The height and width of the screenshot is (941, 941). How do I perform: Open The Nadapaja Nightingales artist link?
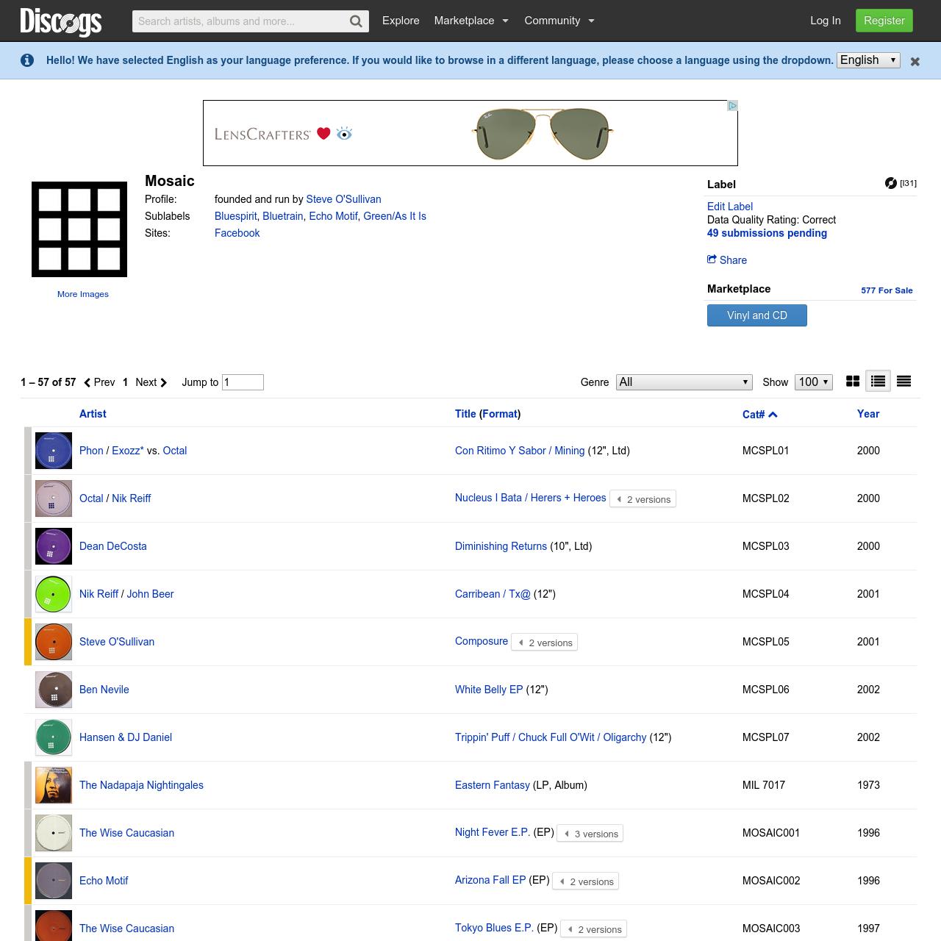pos(141,785)
